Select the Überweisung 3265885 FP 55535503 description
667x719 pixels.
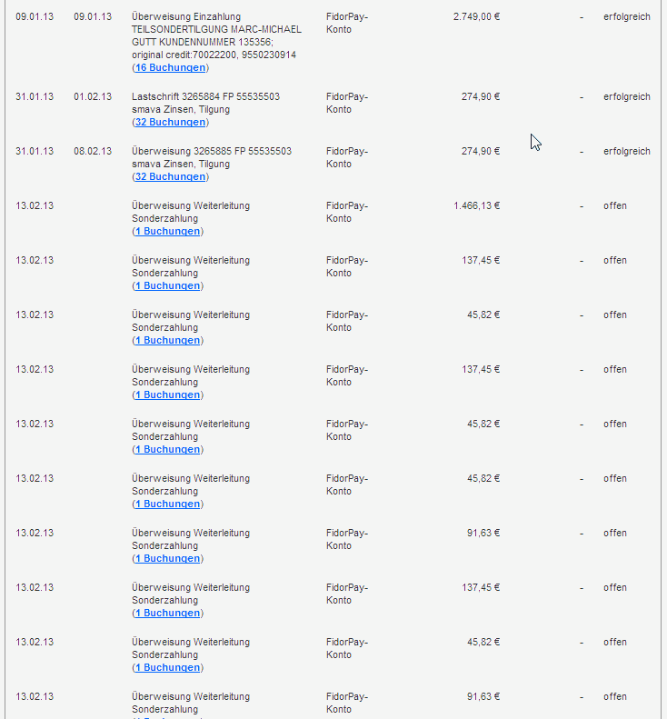point(212,151)
